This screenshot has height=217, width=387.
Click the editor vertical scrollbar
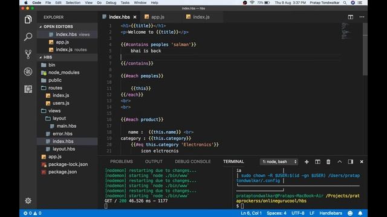point(365,49)
